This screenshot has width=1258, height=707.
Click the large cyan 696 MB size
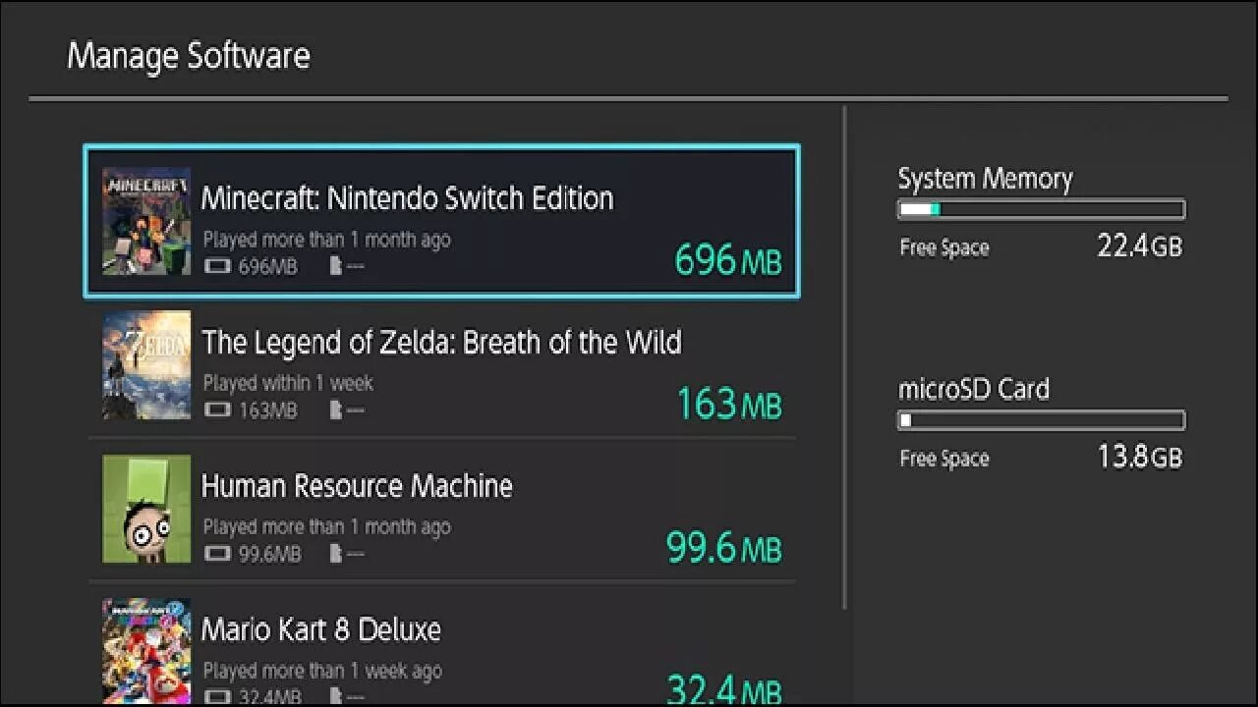click(728, 260)
